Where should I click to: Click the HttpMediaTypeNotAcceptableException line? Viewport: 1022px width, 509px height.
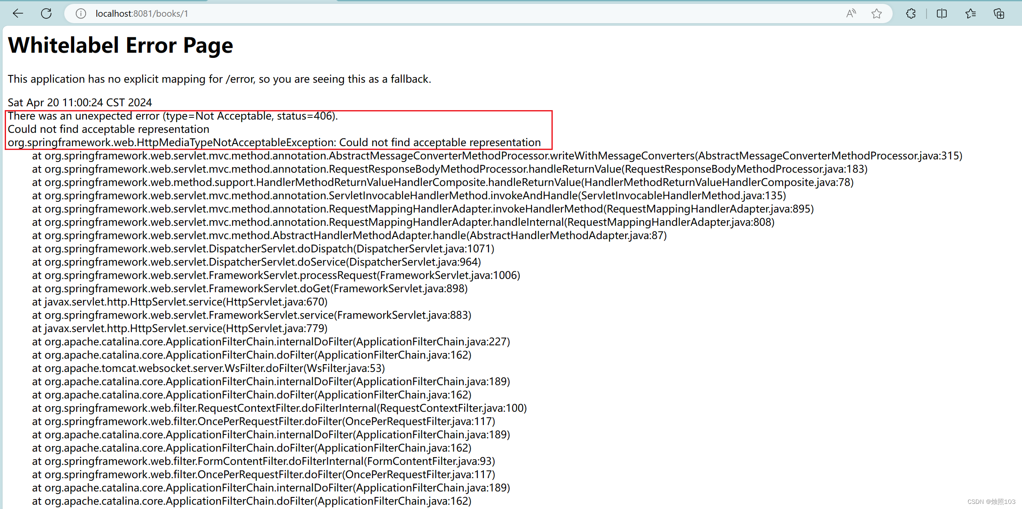274,143
